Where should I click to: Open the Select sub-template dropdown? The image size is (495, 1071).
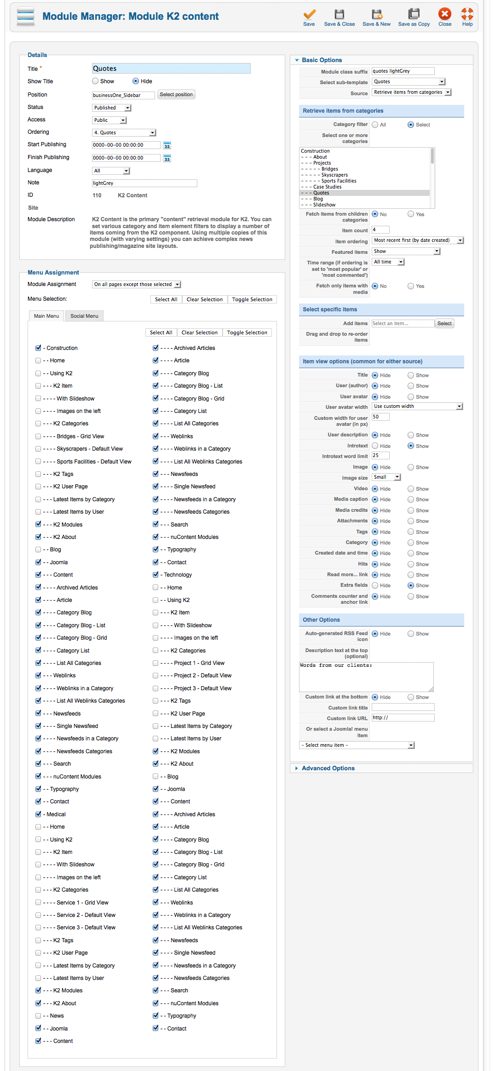(x=409, y=82)
